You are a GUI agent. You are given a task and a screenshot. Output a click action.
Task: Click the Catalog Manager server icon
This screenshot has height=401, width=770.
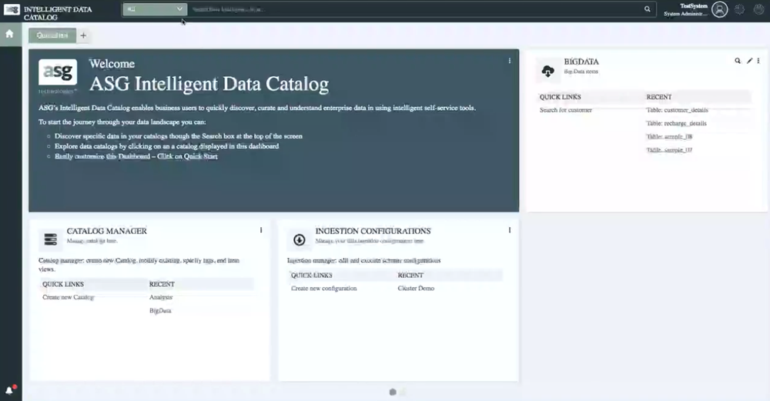(x=51, y=239)
